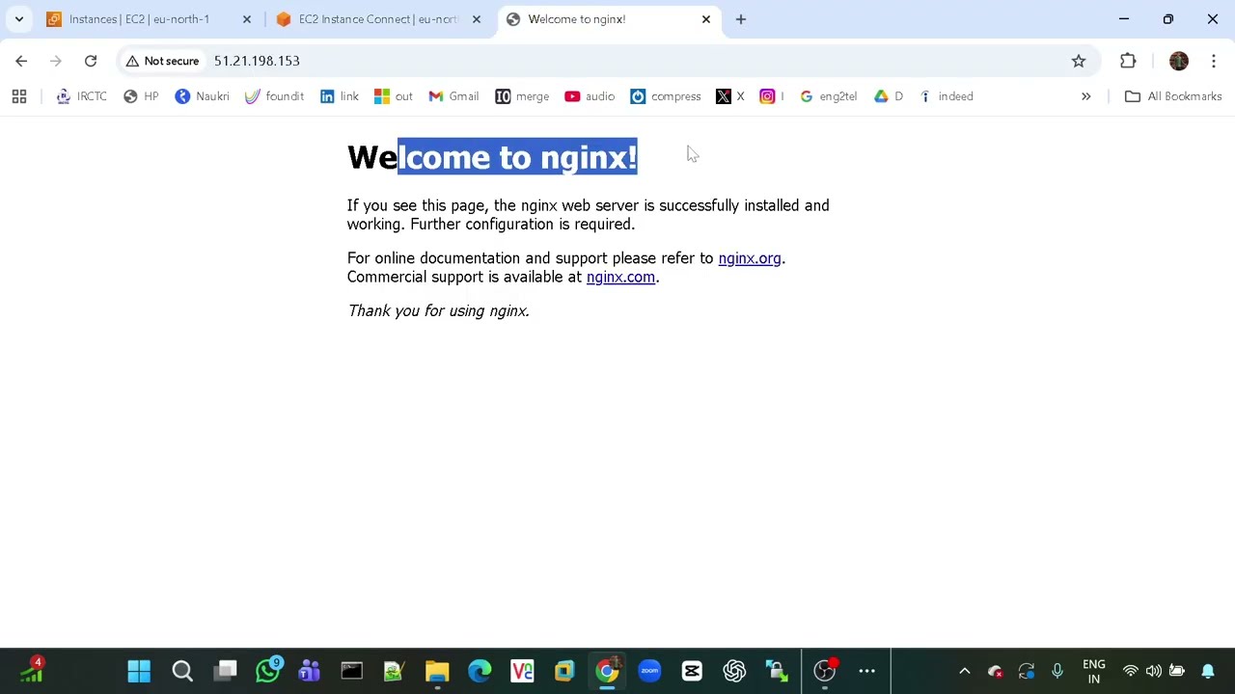This screenshot has width=1235, height=694.
Task: Open the YouTube audio bookmark
Action: pos(590,96)
